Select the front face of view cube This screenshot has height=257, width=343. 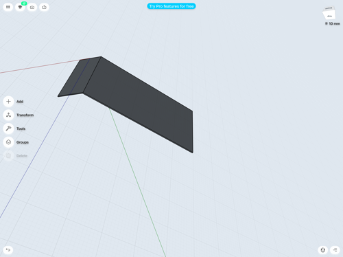329,16
